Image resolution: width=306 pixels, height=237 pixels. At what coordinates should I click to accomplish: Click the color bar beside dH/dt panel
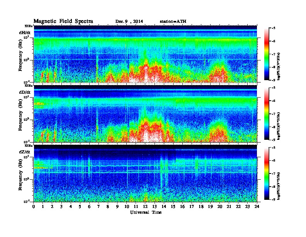(266, 54)
